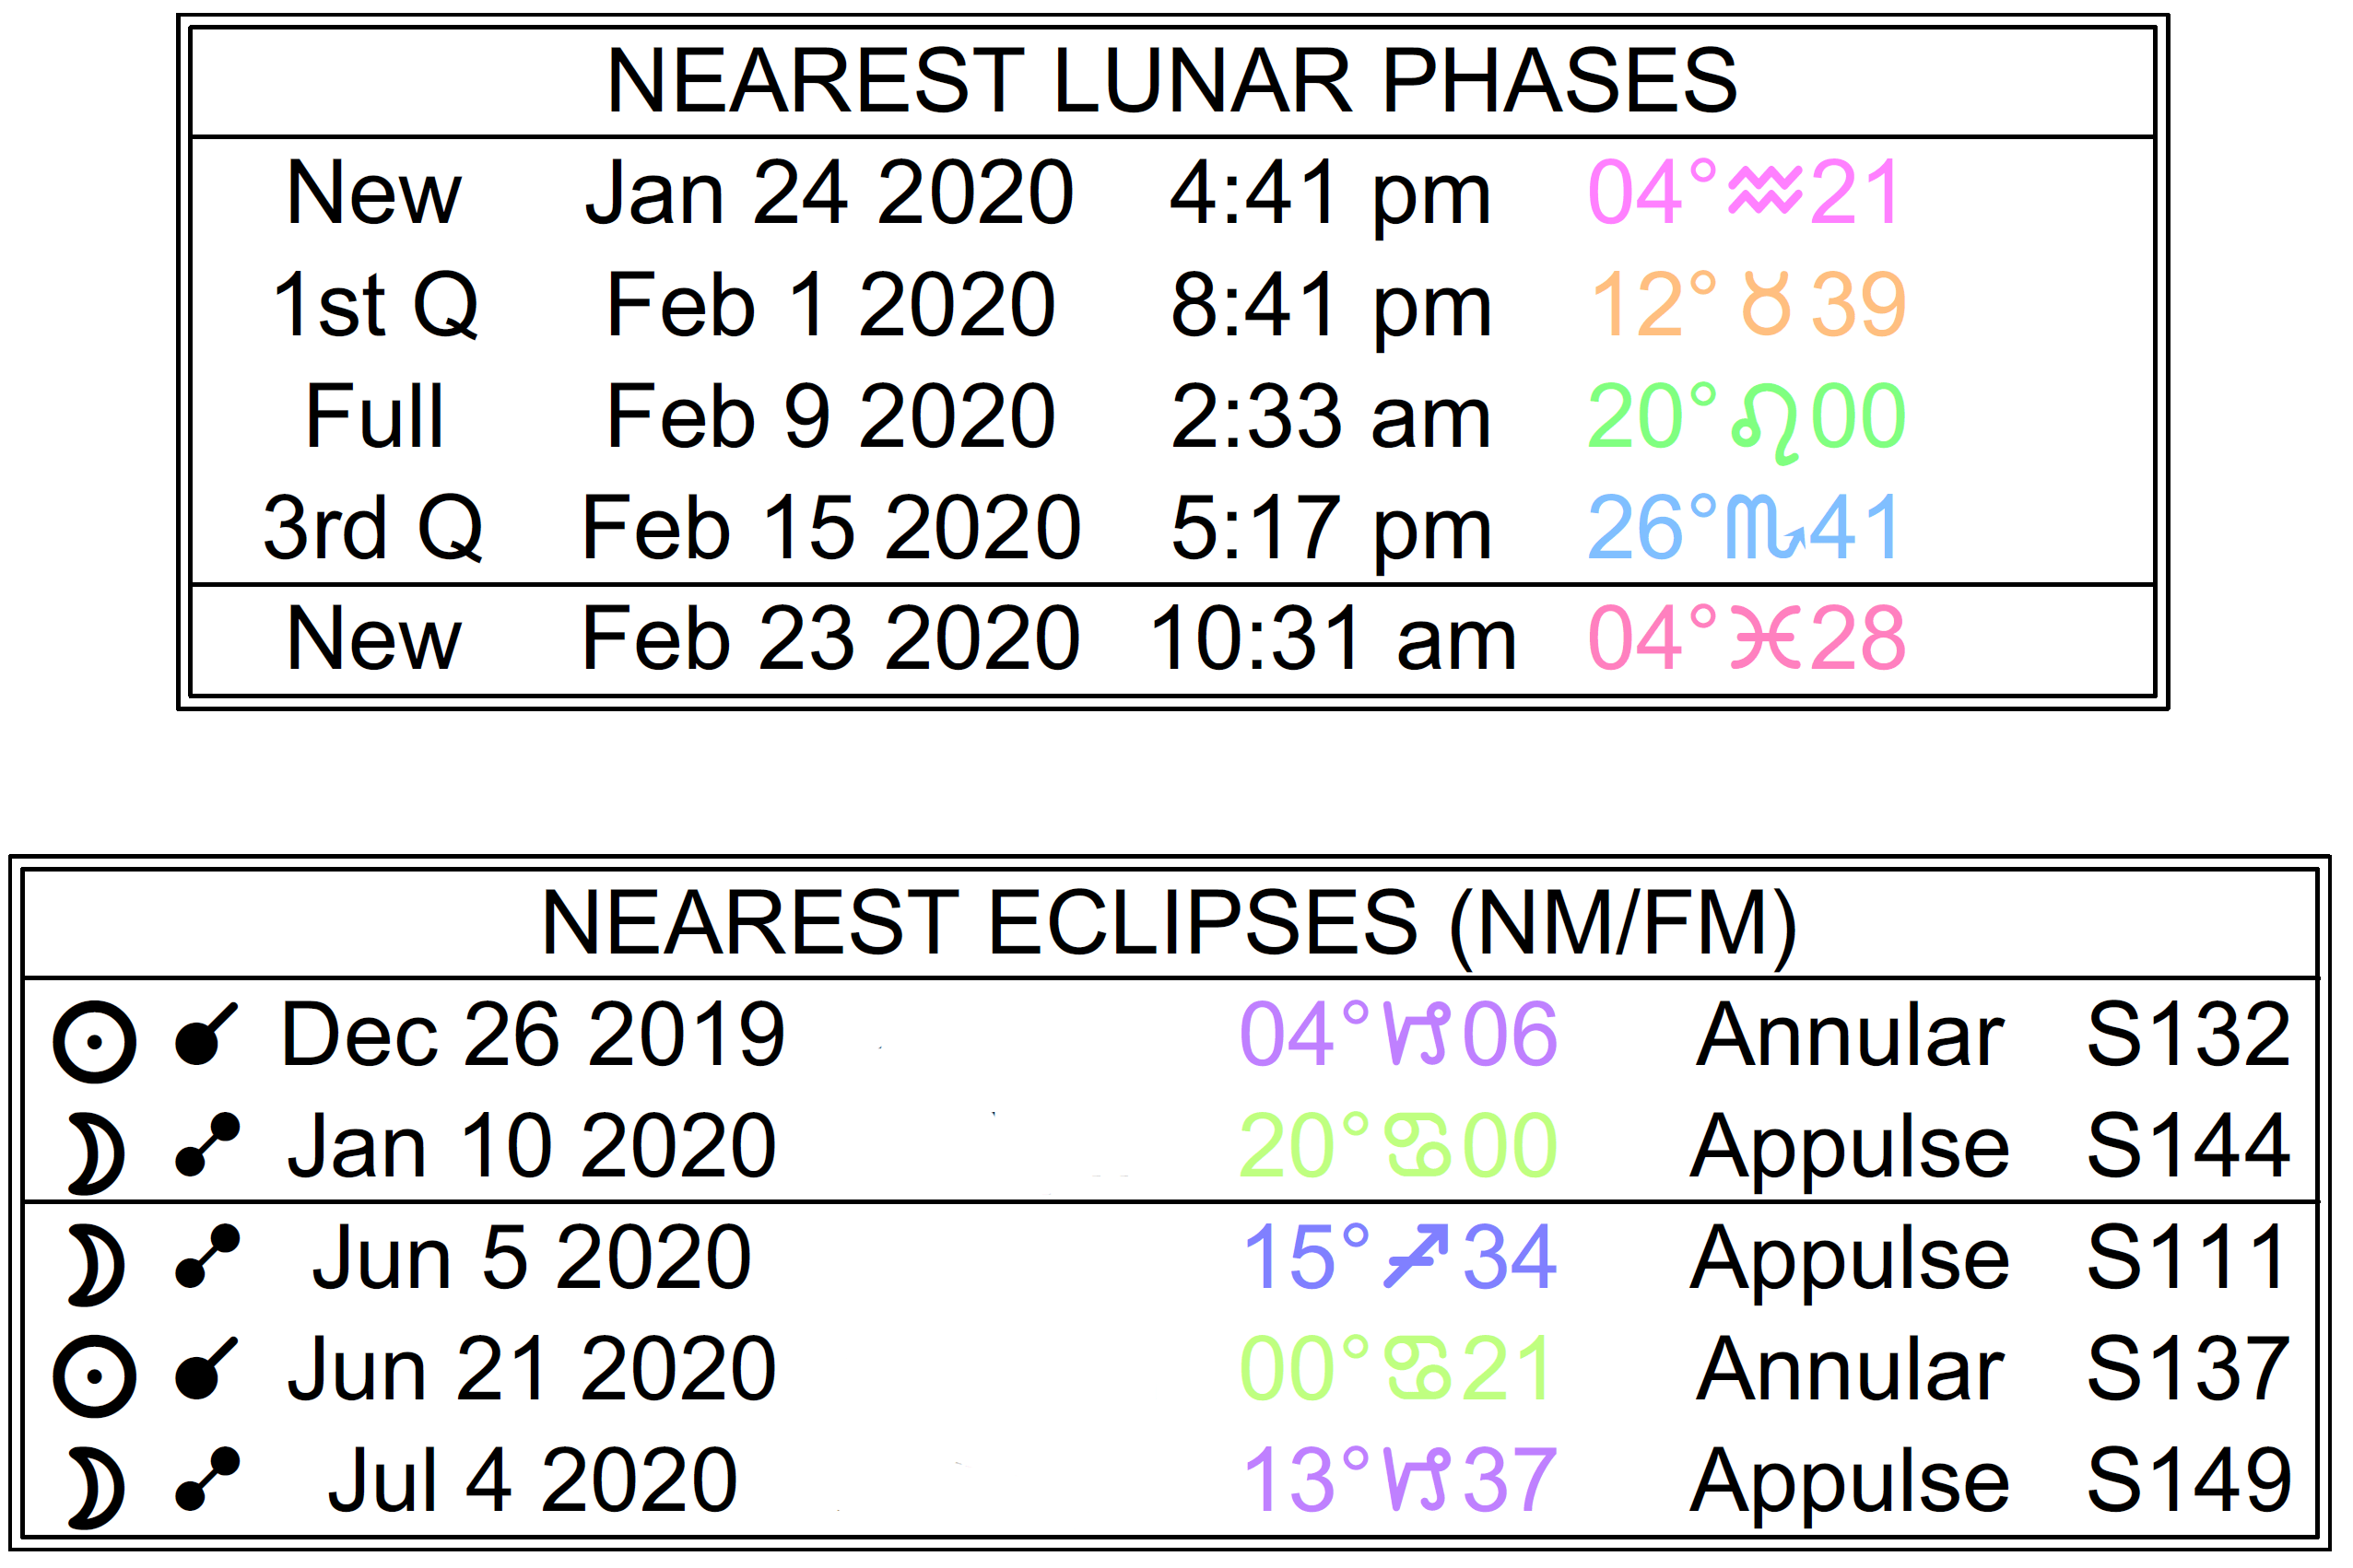The height and width of the screenshot is (1568, 2353).
Task: Select the Moon crescent in the Jun 5 2020 row
Action: coord(97,1267)
